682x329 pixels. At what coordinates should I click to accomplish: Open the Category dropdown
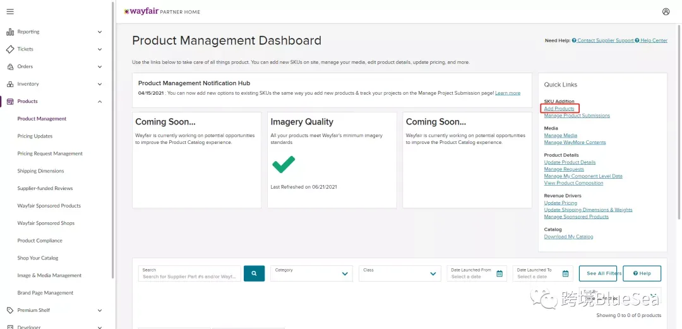click(312, 273)
